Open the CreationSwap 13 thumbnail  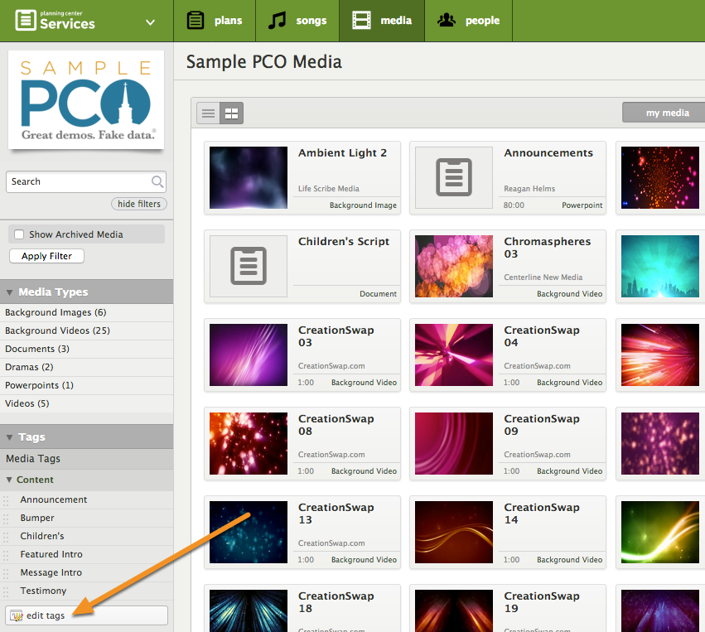pyautogui.click(x=249, y=532)
